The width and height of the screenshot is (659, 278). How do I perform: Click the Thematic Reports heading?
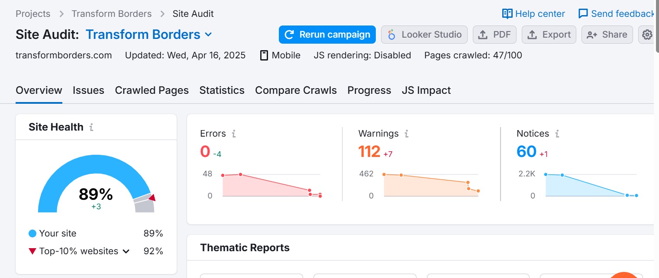245,248
